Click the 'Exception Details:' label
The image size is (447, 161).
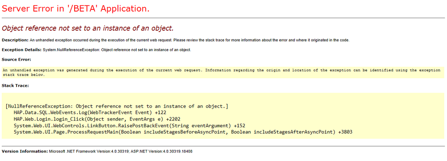[x=21, y=50]
